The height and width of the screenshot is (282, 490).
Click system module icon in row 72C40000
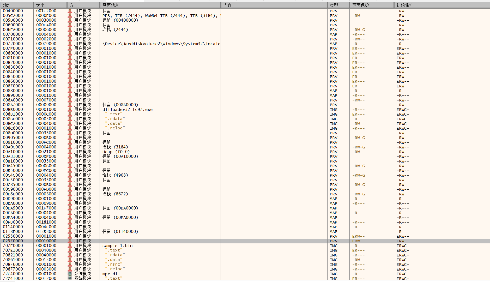70,274
